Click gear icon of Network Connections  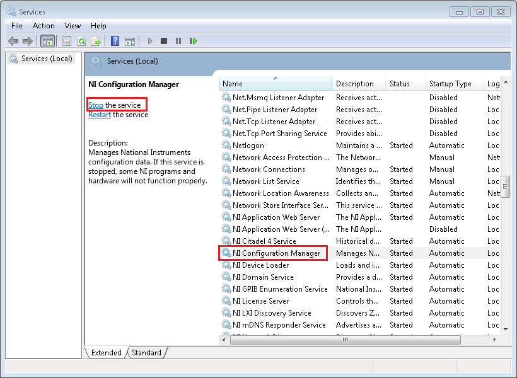[226, 169]
